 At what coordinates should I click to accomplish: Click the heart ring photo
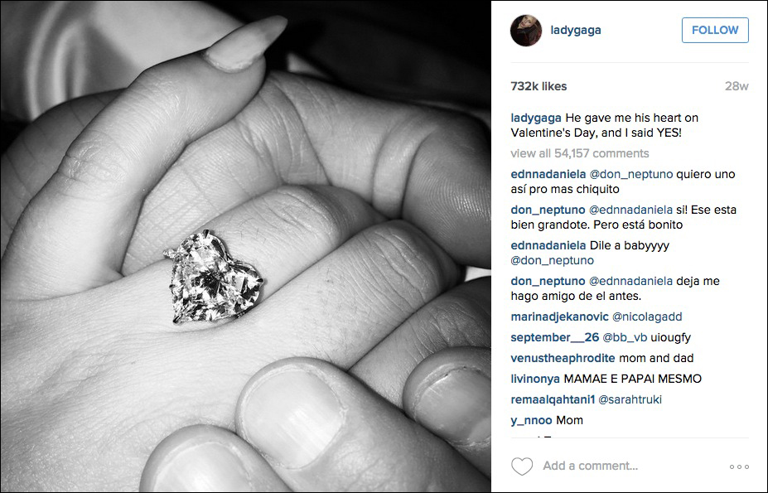tap(245, 247)
